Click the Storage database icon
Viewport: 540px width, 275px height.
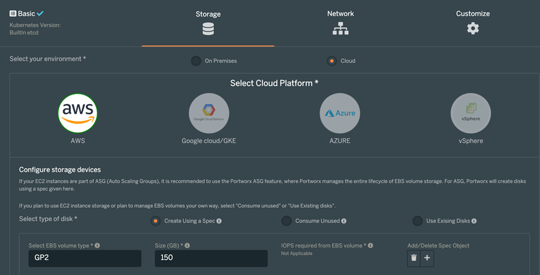208,29
